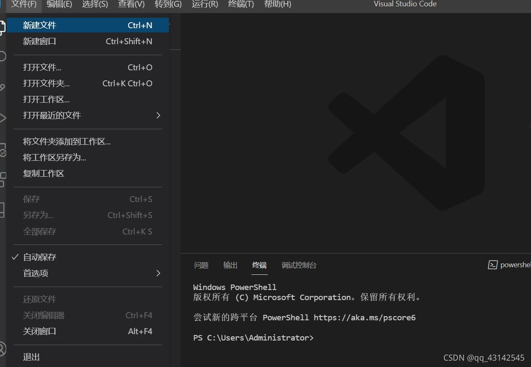
Task: Expand the 首选项 submenu arrow
Action: point(158,273)
